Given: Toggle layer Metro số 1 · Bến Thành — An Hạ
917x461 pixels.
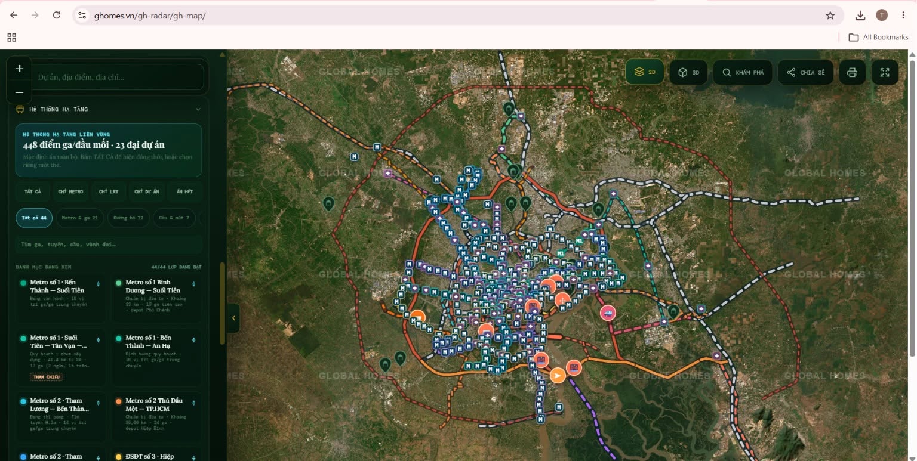Looking at the screenshot, I should coord(156,358).
